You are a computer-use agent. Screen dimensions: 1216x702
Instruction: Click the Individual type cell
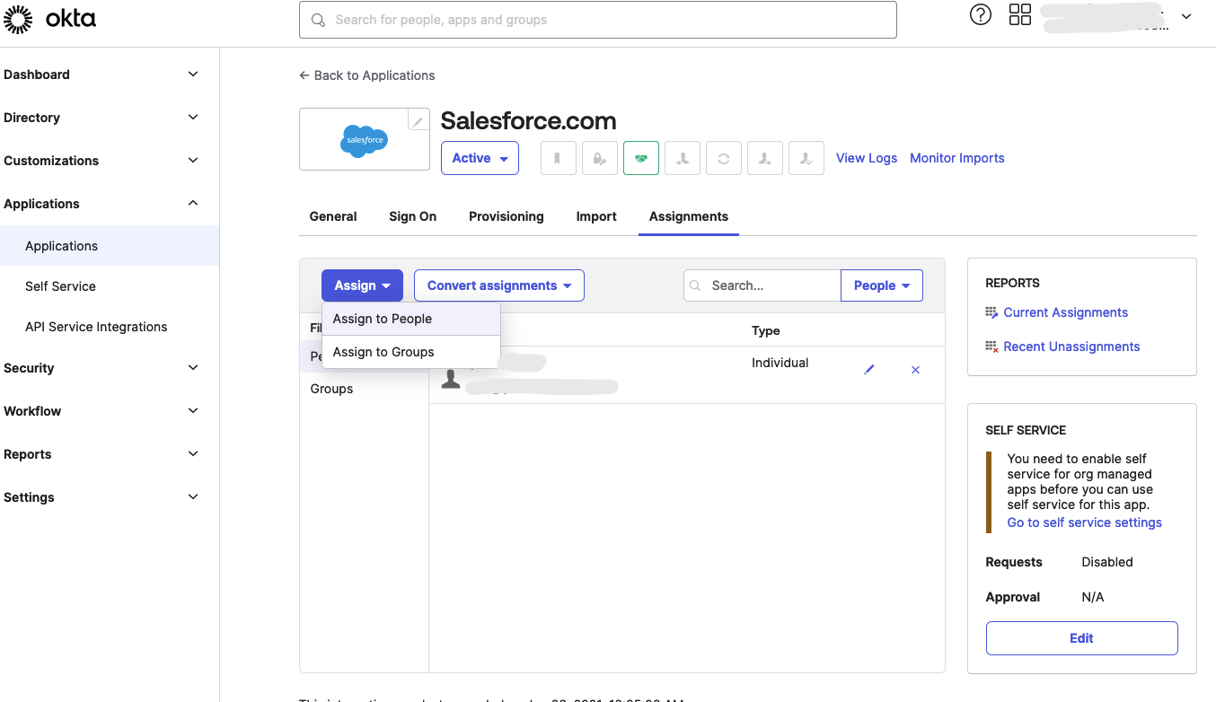pyautogui.click(x=780, y=363)
